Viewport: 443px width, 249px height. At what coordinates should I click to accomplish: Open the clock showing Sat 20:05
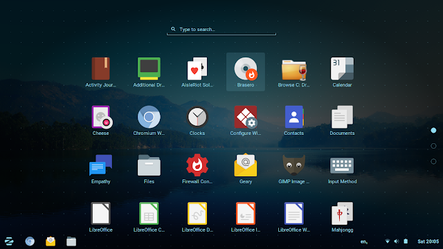click(x=428, y=241)
